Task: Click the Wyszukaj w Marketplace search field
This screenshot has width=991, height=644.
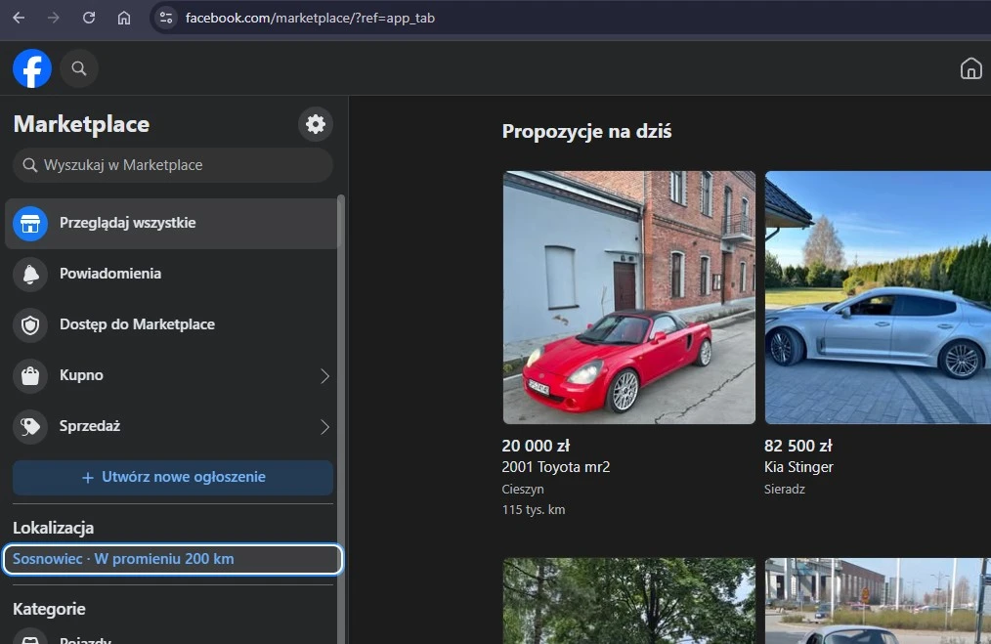Action: tap(173, 165)
